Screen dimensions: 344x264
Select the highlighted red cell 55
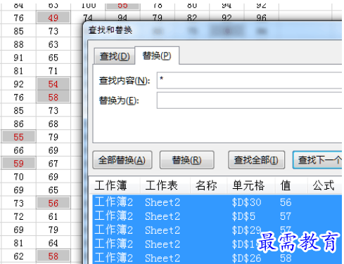(x=18, y=137)
